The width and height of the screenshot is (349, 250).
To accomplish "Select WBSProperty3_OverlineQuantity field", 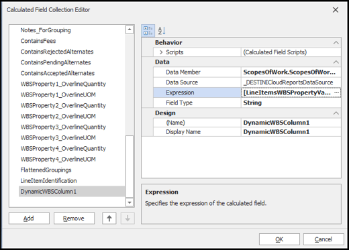I will (63, 127).
